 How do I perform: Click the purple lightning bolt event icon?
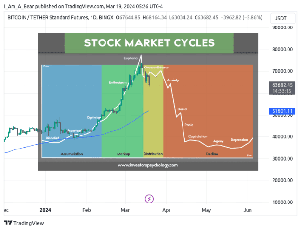[x=149, y=199]
